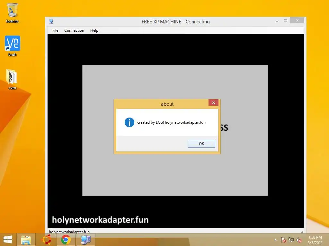Open File Explorer from the taskbar
The width and height of the screenshot is (329, 246).
(26, 240)
